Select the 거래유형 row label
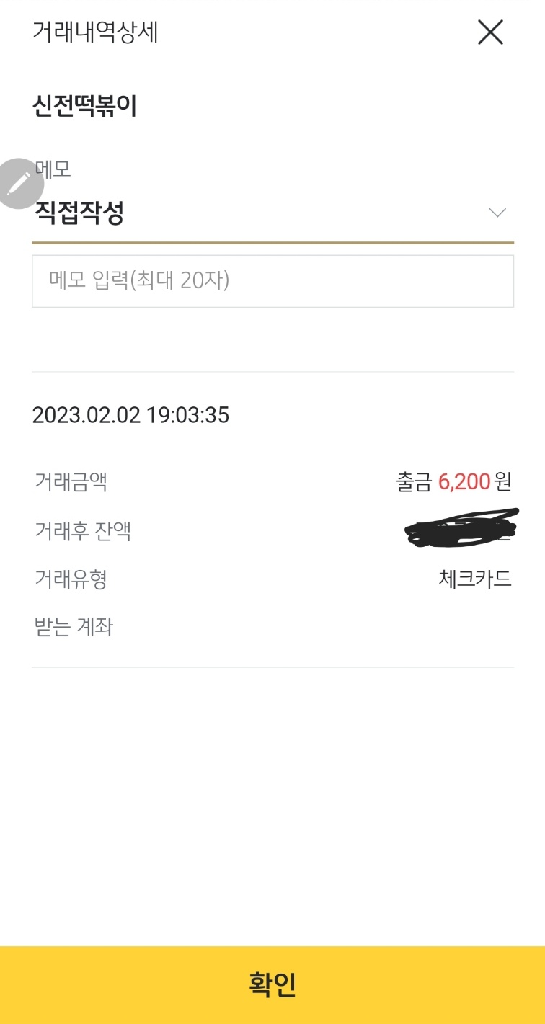Image resolution: width=545 pixels, height=1024 pixels. [x=71, y=579]
